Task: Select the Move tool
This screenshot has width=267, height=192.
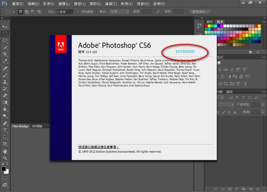Action: 5,27
